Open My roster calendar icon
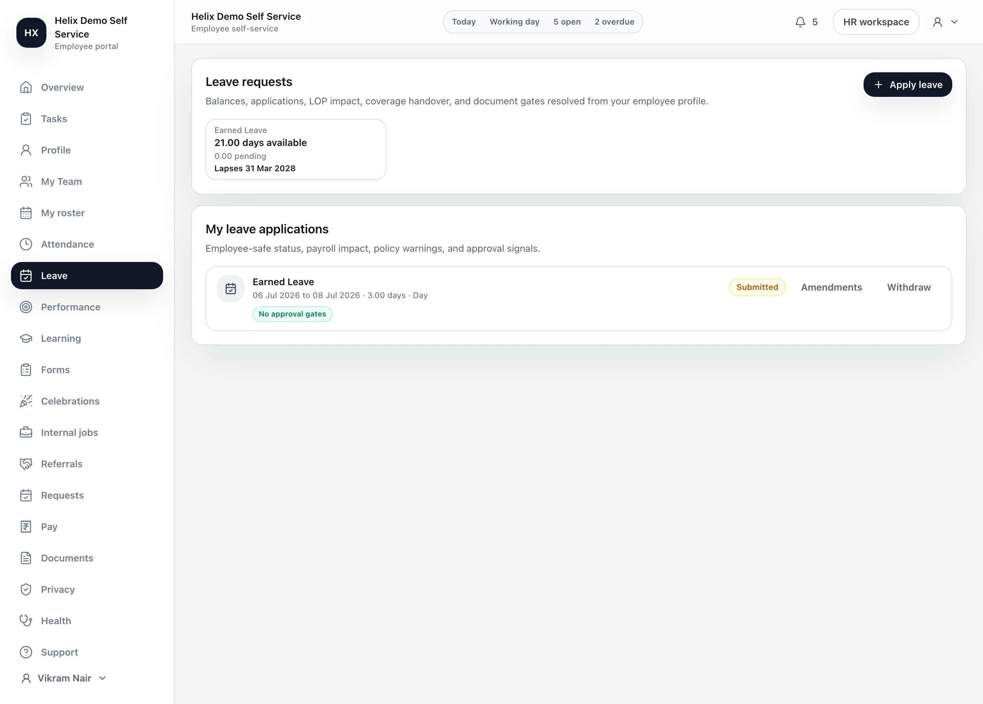Screen dimensions: 983x704 26,213
